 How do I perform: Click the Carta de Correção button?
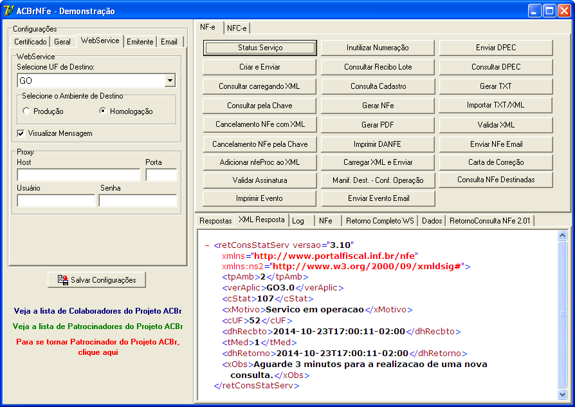click(496, 162)
